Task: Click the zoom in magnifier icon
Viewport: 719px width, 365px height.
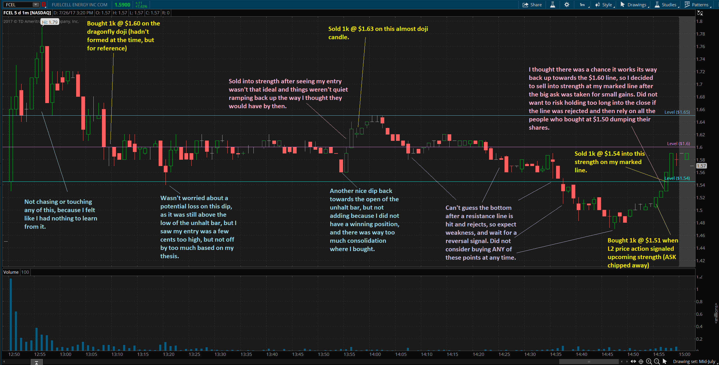Action: pyautogui.click(x=649, y=362)
